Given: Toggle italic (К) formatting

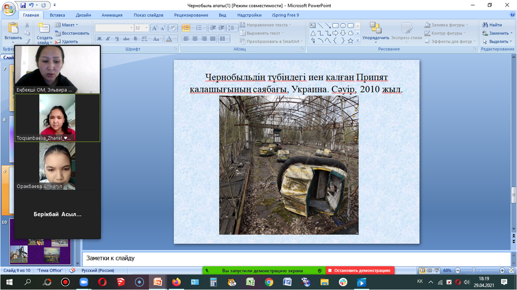Looking at the screenshot, I should (108, 39).
